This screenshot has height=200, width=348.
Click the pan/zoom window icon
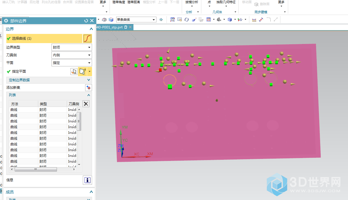click(180, 20)
